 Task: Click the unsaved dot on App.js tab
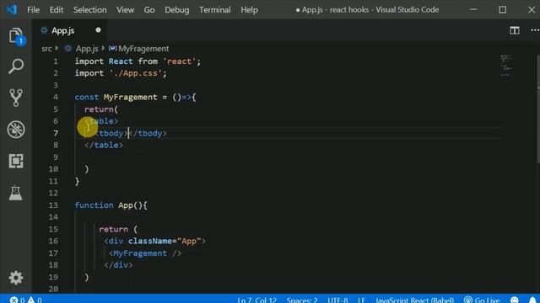tap(98, 30)
